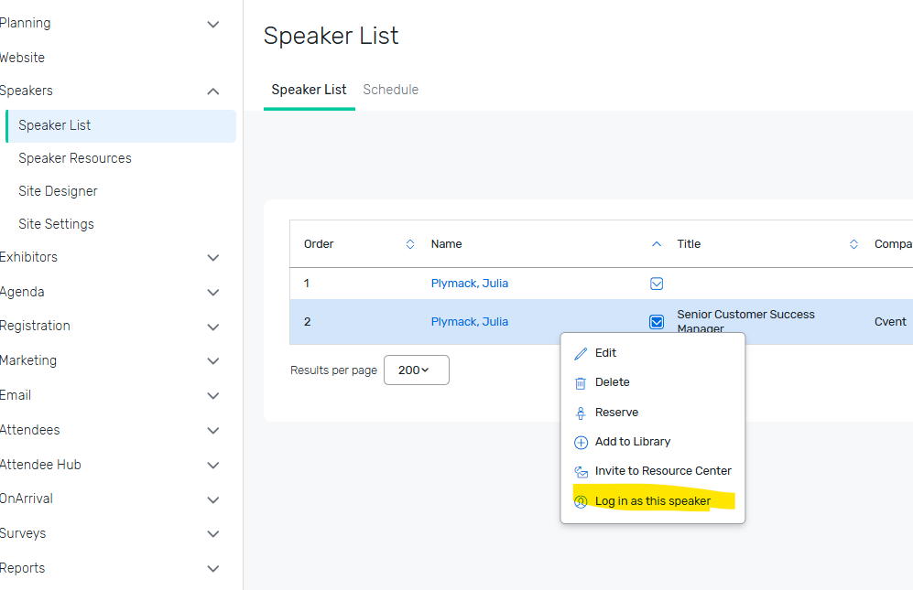The width and height of the screenshot is (913, 590).
Task: Click the trash can Delete icon
Action: click(x=581, y=383)
